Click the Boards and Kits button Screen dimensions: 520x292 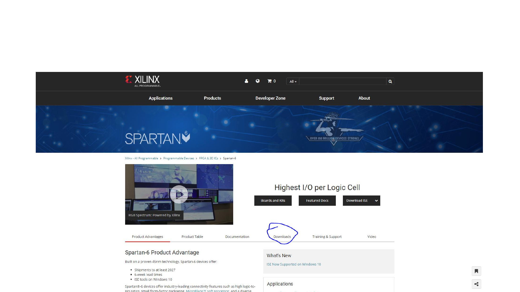[x=273, y=201]
